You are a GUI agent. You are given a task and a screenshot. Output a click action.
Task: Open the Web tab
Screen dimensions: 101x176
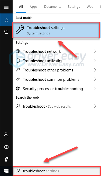(90, 7)
